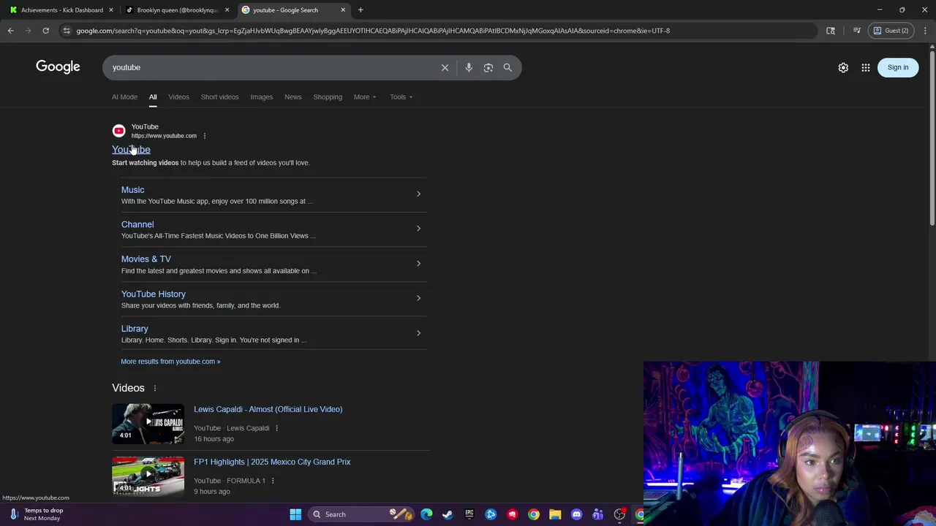
Task: Go back using the browser back arrow
Action: pos(10,31)
